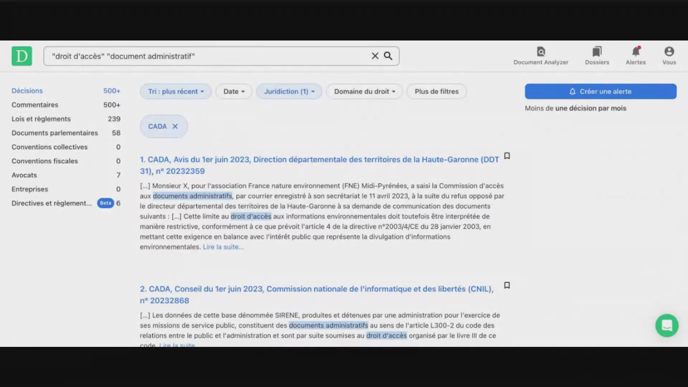This screenshot has width=688, height=387.
Task: Show Plus de filtres options
Action: point(436,91)
